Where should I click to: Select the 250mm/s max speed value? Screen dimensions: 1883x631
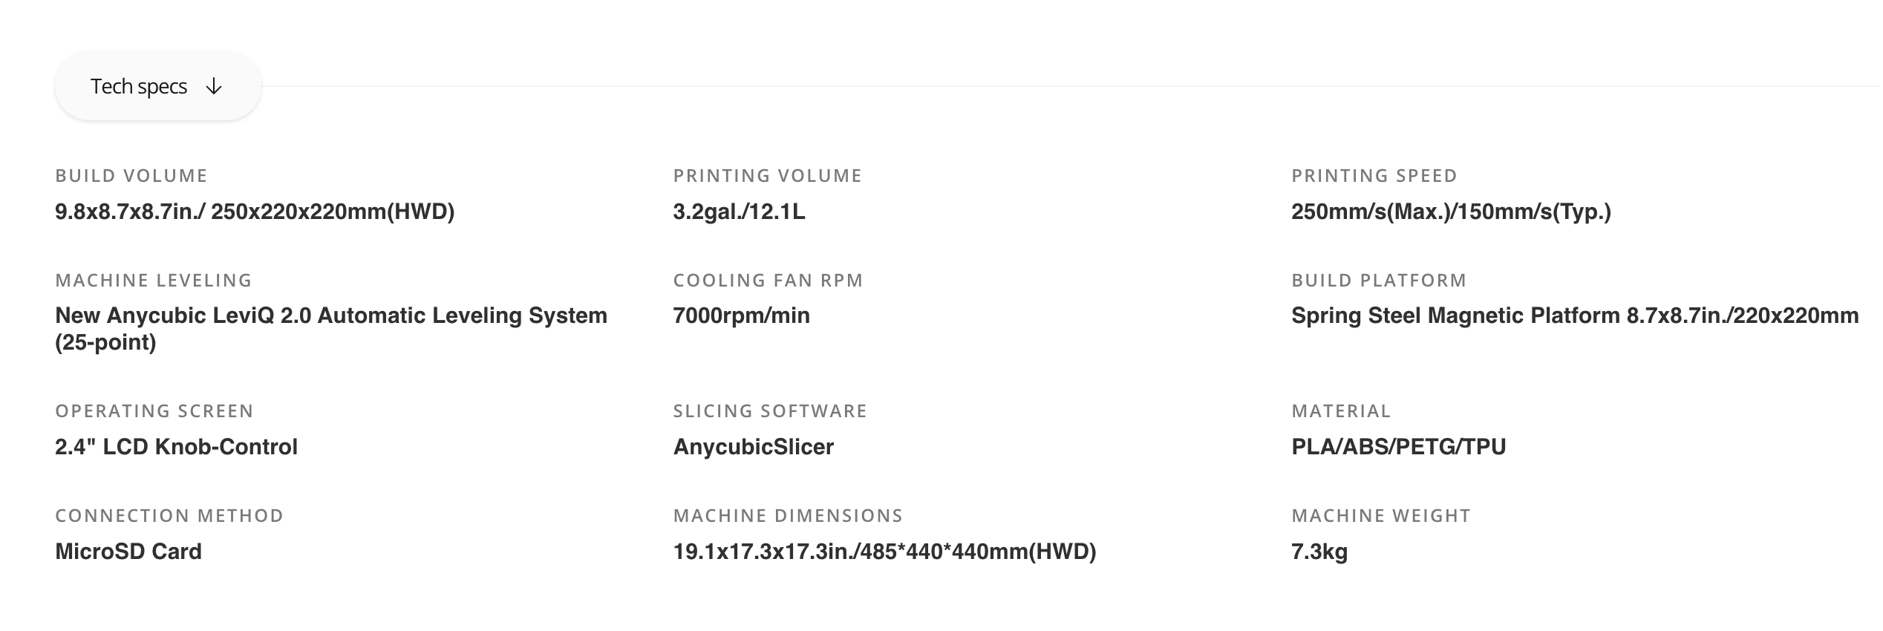tap(1451, 212)
